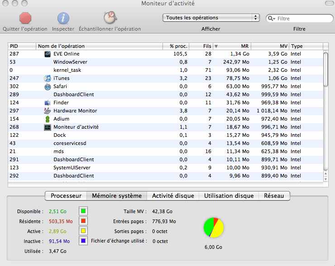Click the scrollbar down arrow

326,179
